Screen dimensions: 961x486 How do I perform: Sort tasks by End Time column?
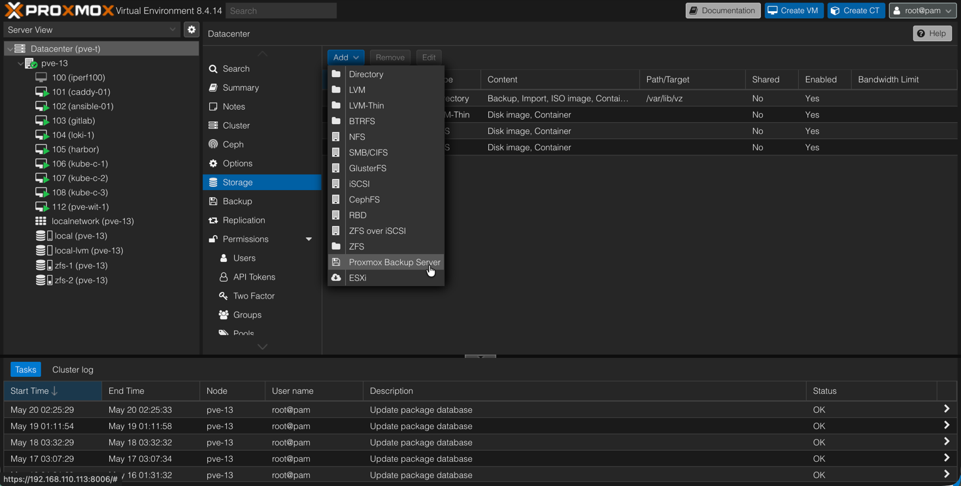tap(151, 391)
